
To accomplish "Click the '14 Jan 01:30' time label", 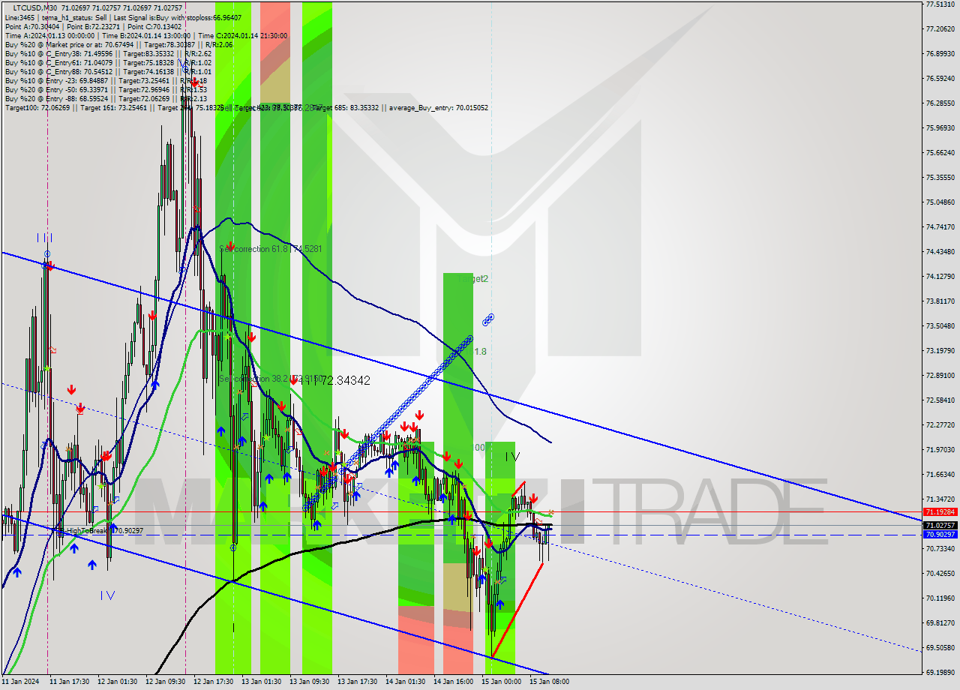I will pyautogui.click(x=406, y=682).
